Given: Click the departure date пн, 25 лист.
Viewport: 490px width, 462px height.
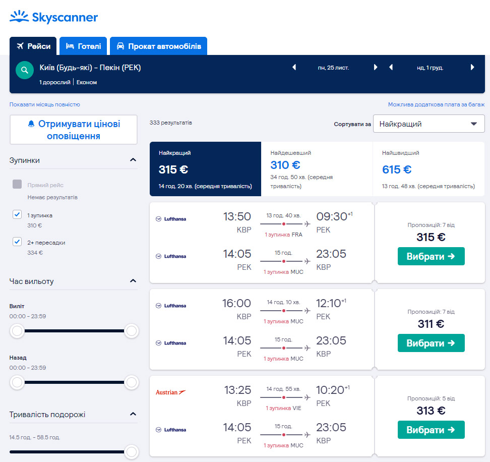Looking at the screenshot, I should pyautogui.click(x=333, y=68).
